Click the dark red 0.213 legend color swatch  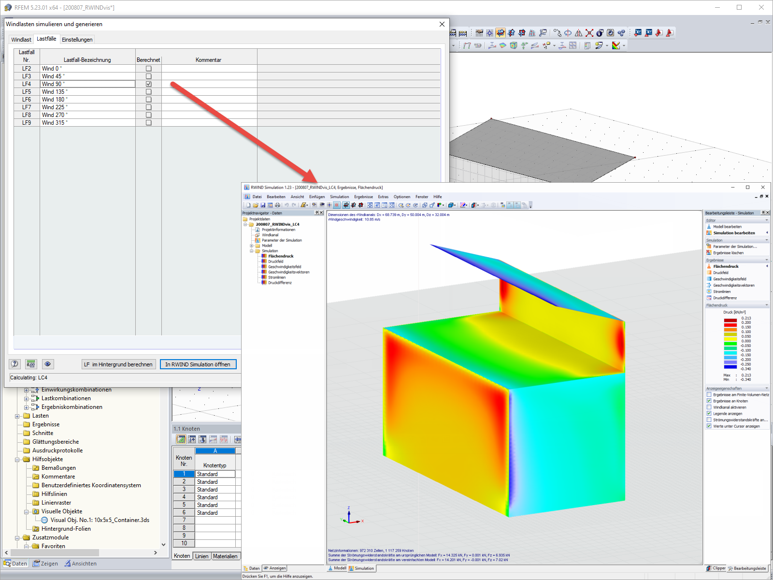click(x=730, y=320)
